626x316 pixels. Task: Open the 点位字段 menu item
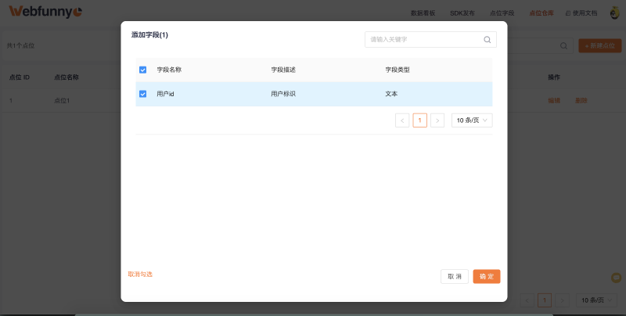502,13
